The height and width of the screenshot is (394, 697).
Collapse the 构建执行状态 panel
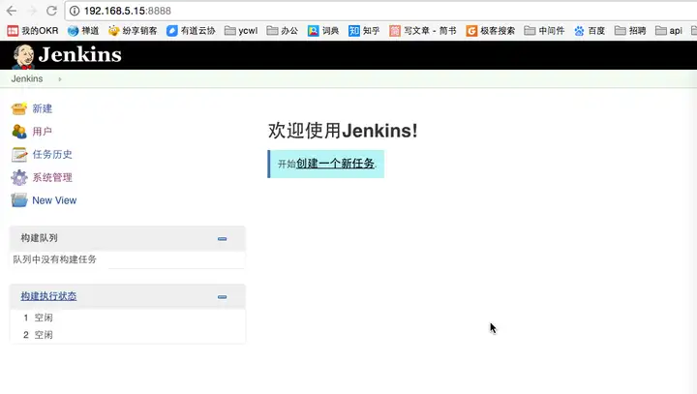[x=223, y=297]
